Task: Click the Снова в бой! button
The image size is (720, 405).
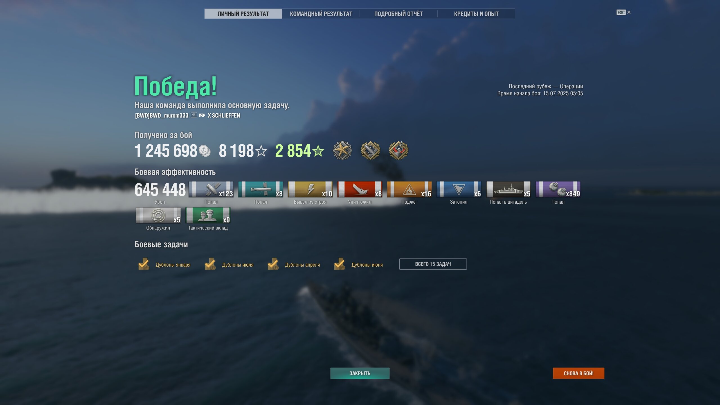Action: pyautogui.click(x=579, y=373)
